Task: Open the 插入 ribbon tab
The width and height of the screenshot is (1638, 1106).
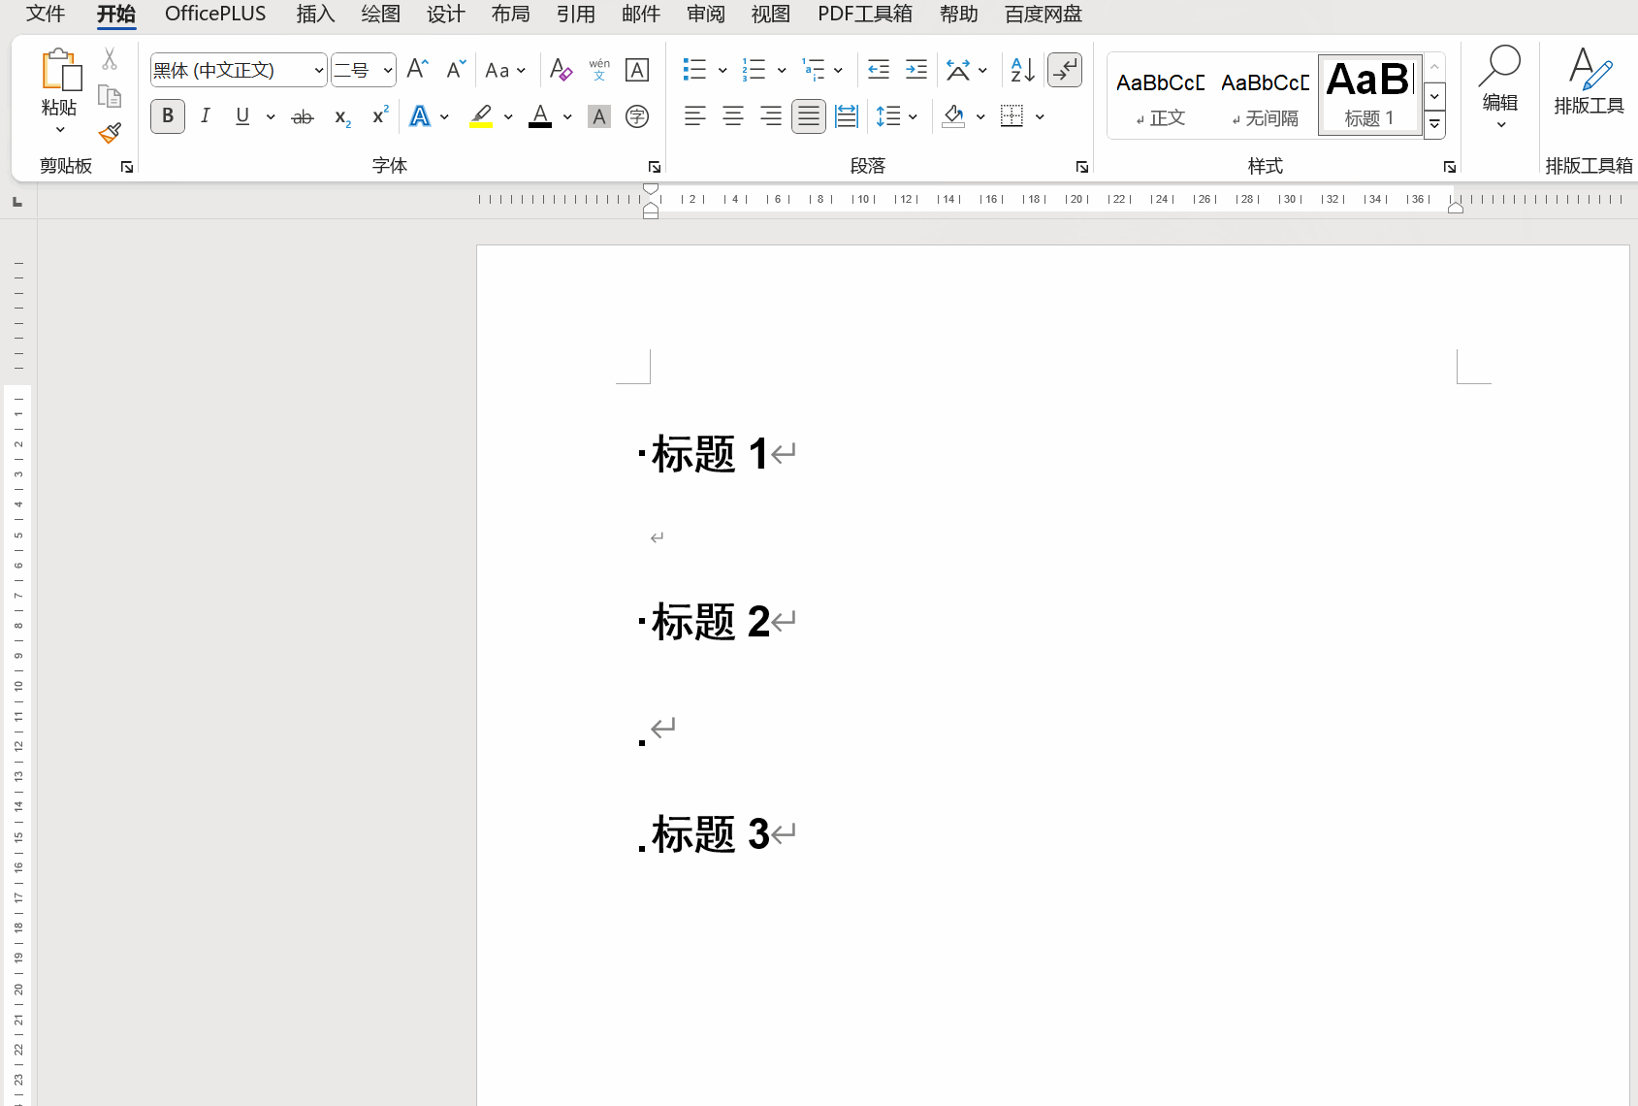Action: 315,15
